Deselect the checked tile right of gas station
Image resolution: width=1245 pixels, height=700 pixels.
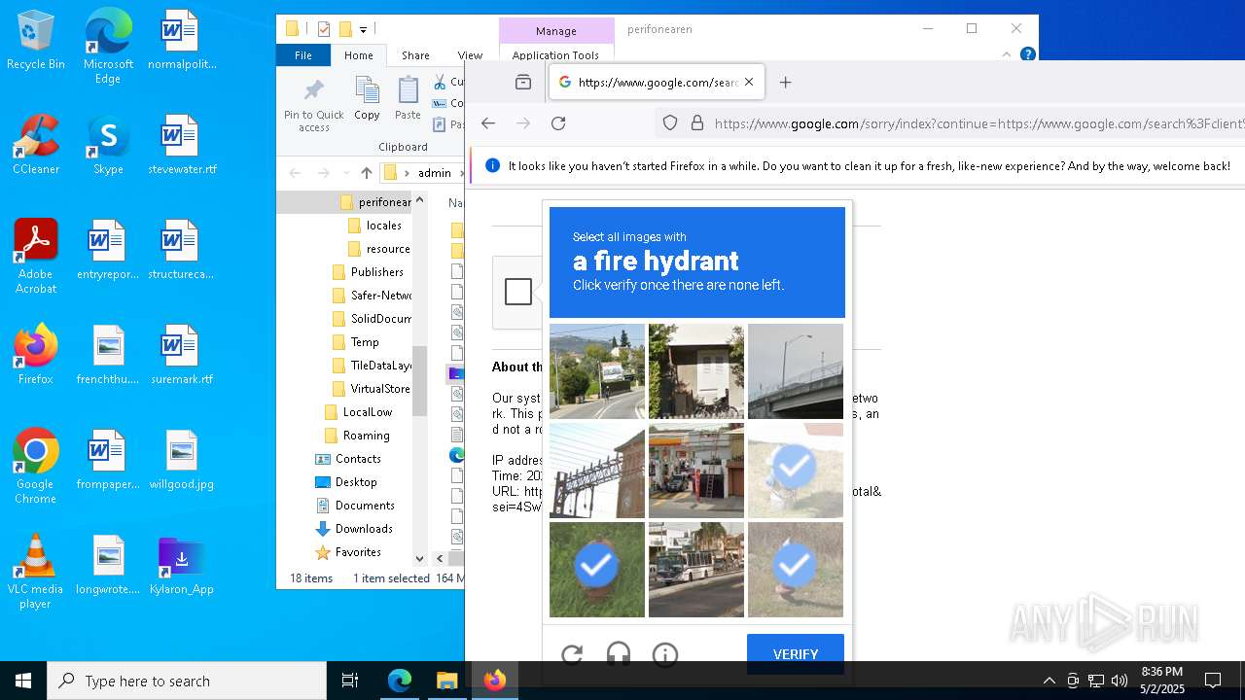[x=796, y=471]
